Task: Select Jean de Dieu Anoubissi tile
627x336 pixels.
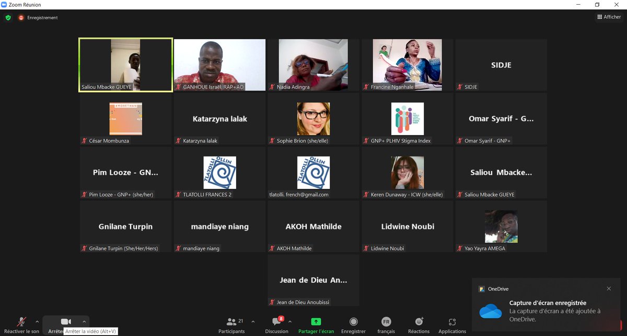Action: tap(313, 280)
